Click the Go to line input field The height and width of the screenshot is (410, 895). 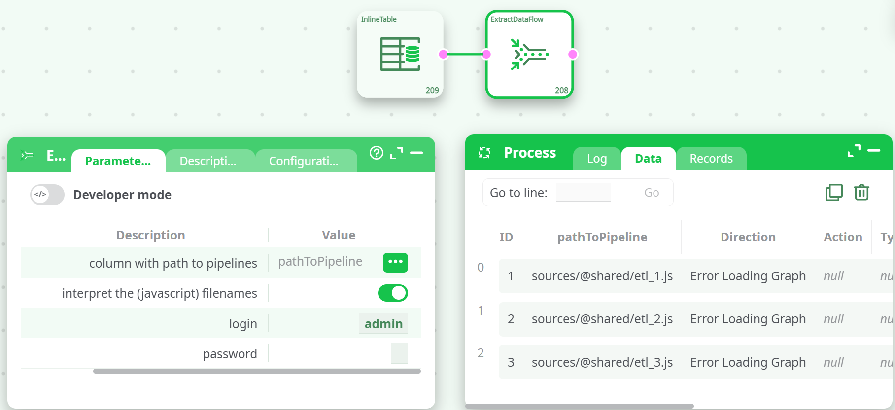pyautogui.click(x=583, y=193)
